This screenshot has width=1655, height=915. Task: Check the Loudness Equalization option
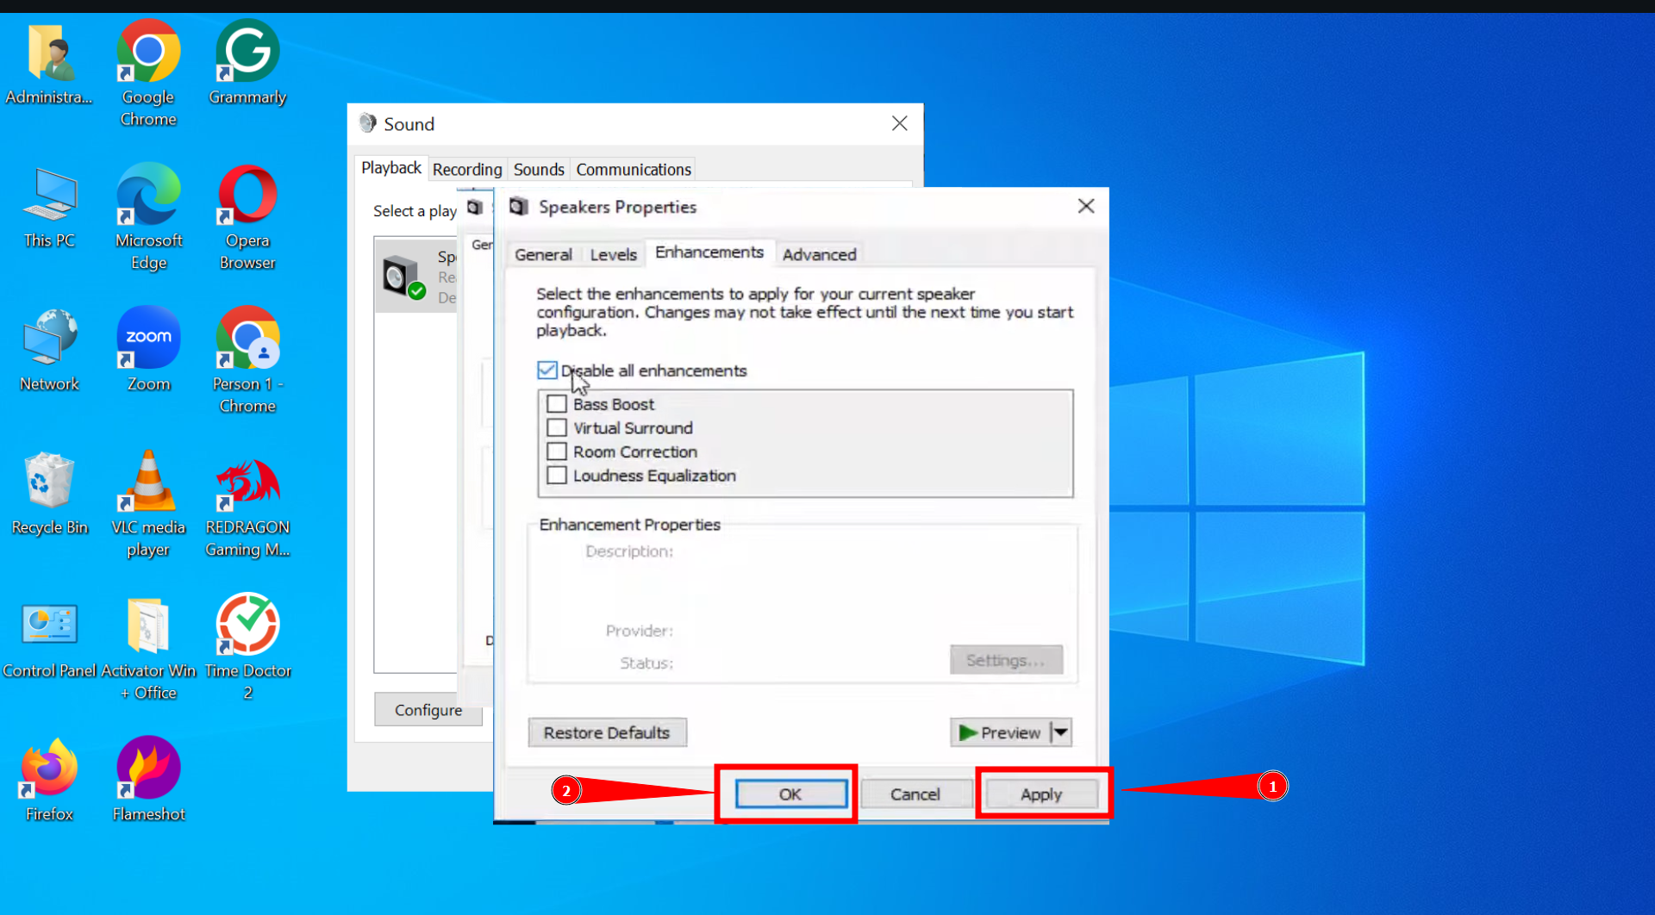pos(557,476)
